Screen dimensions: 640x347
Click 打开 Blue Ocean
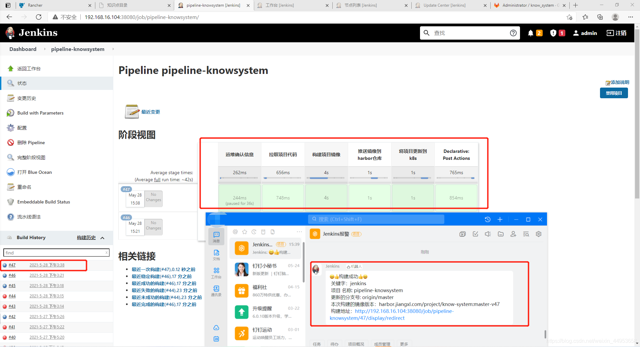coord(35,172)
